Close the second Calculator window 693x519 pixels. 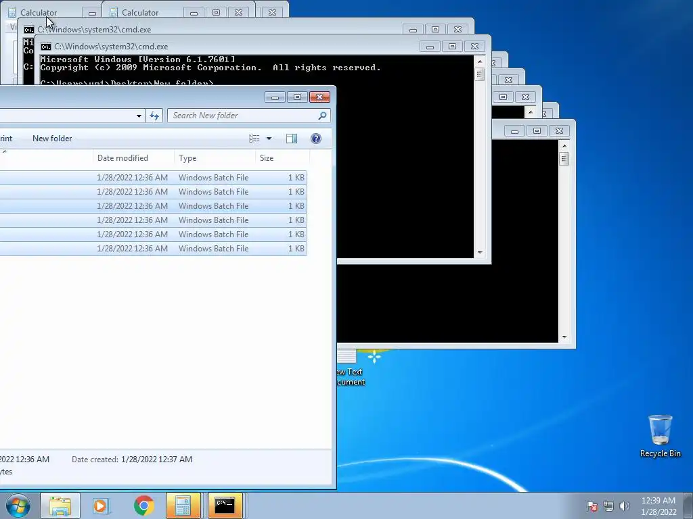tap(239, 13)
